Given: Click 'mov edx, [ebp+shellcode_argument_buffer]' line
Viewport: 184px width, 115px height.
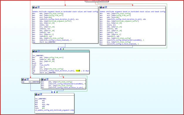Looking at the screenshot, I should click(52, 21).
